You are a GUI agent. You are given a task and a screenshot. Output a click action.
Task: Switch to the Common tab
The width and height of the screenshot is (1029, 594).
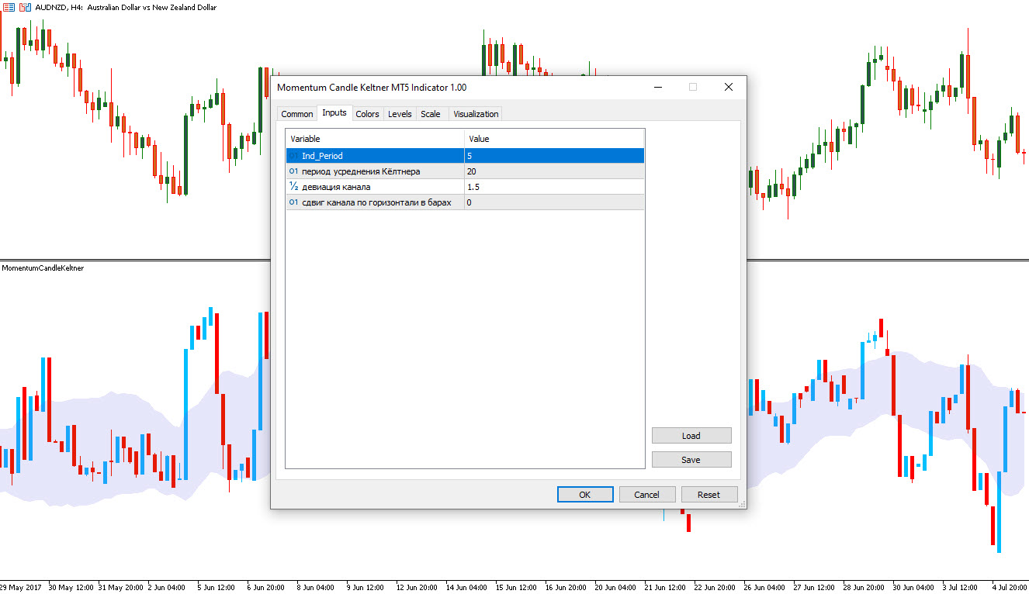click(296, 114)
